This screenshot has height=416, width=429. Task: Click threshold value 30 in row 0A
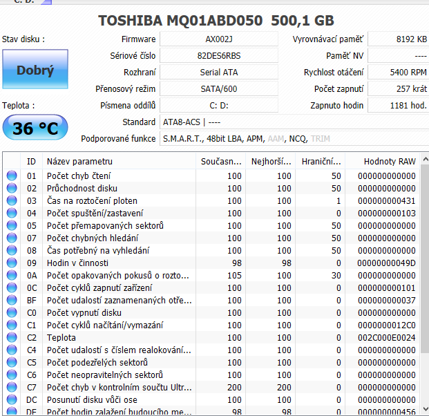tap(336, 275)
